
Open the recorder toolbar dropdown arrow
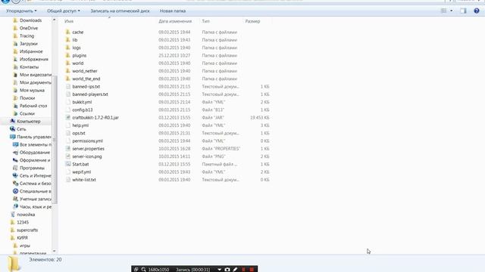[x=219, y=269]
